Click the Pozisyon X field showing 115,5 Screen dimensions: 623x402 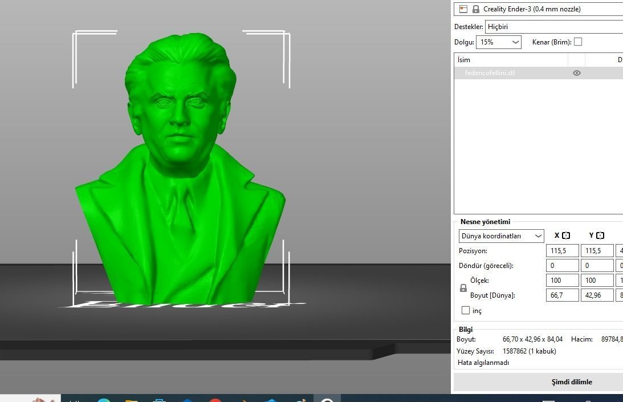coord(562,250)
